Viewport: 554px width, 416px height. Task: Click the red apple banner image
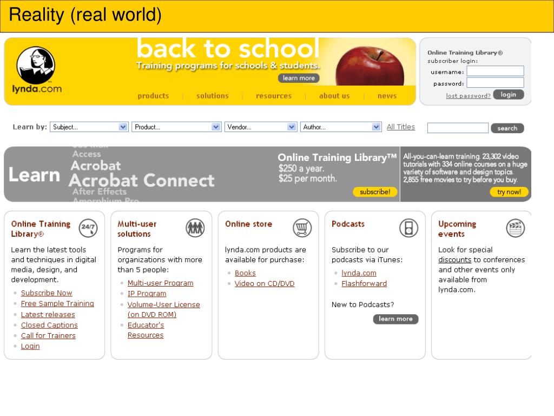pyautogui.click(x=370, y=66)
